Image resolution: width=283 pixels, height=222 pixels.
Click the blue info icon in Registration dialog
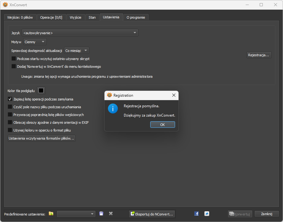[113, 109]
